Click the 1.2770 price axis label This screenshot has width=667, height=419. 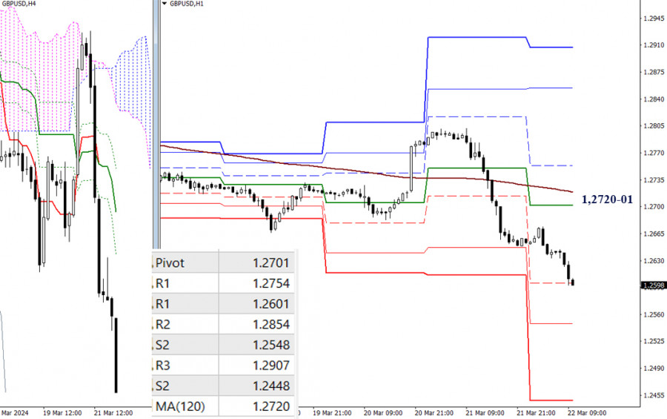coord(654,153)
